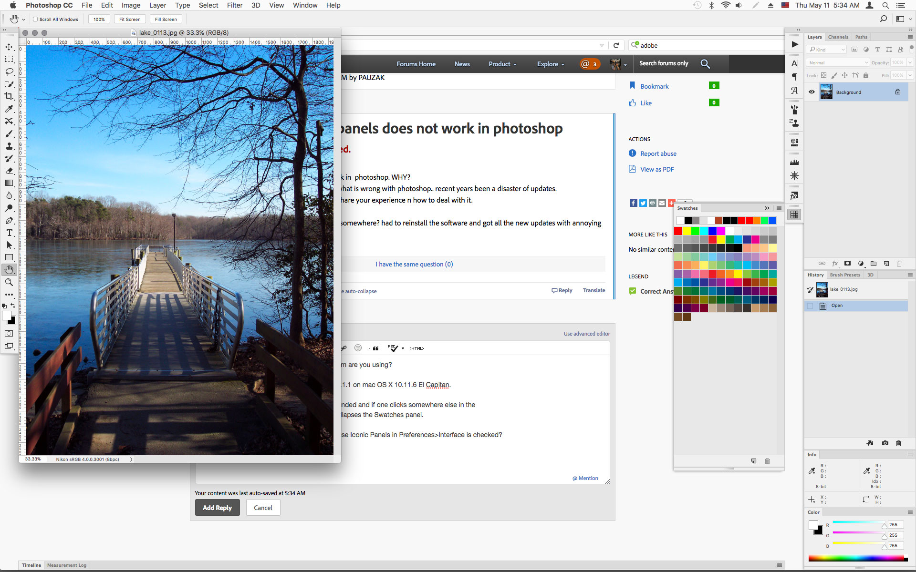
Task: Select the Path Selection tool
Action: 9,245
